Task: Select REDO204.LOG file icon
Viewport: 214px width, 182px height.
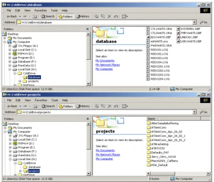Action: [148, 79]
